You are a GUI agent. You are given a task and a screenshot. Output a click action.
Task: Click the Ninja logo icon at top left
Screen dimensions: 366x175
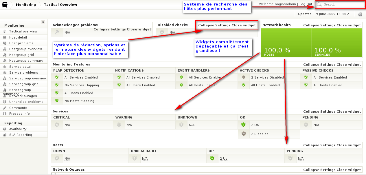[x=5, y=5]
